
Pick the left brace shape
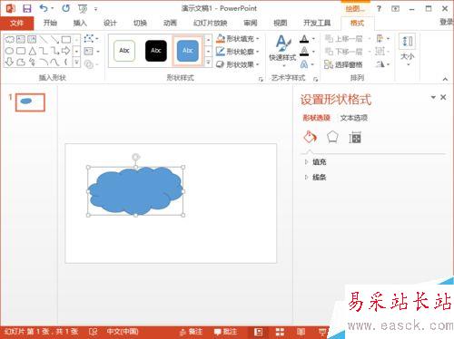[65, 62]
